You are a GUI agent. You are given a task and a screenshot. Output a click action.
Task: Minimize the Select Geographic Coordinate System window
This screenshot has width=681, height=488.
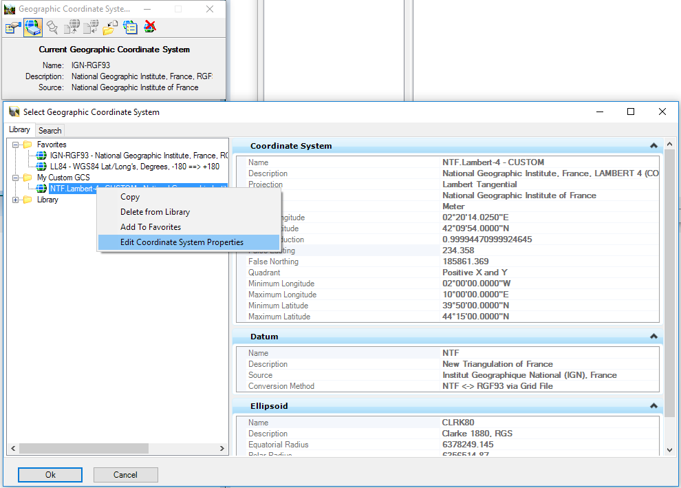600,112
